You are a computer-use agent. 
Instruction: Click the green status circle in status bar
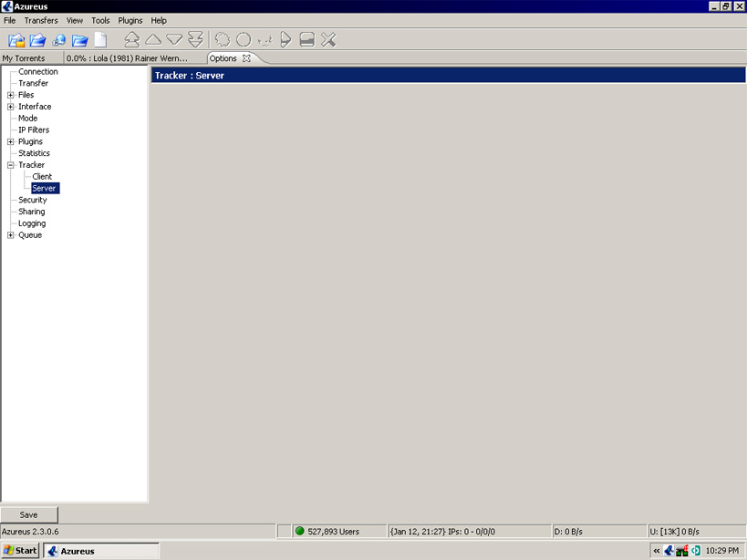[x=300, y=531]
